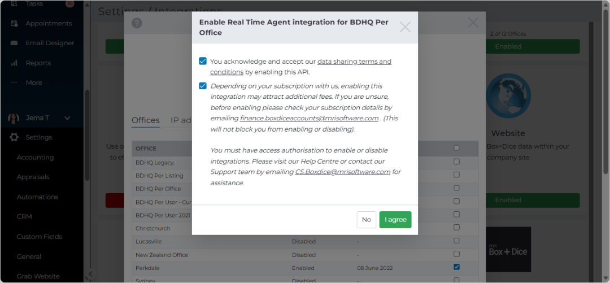Image resolution: width=610 pixels, height=283 pixels.
Task: Open Accounting settings
Action: click(35, 157)
